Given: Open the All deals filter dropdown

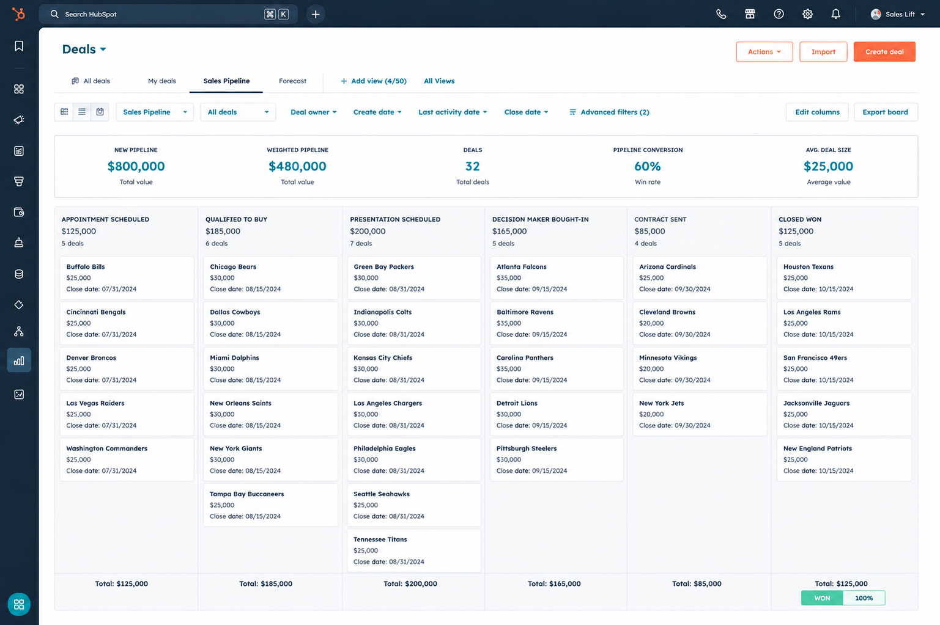Looking at the screenshot, I should 238,112.
